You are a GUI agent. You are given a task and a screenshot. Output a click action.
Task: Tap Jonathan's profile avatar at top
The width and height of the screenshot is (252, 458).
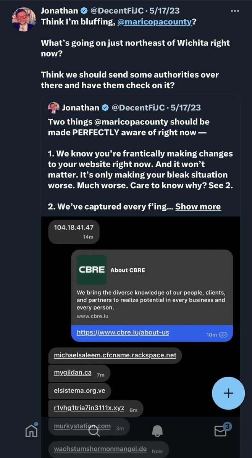pyautogui.click(x=24, y=19)
